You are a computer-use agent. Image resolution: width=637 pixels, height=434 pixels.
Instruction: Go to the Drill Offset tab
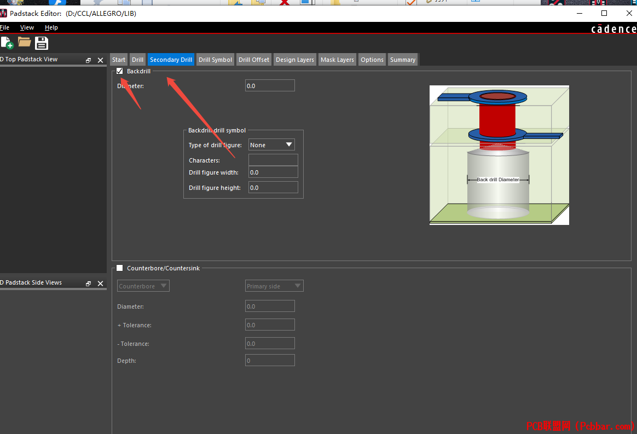point(254,59)
